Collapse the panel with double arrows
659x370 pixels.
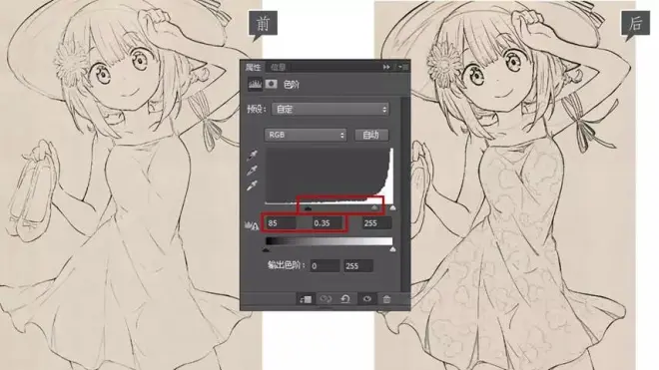pos(386,67)
